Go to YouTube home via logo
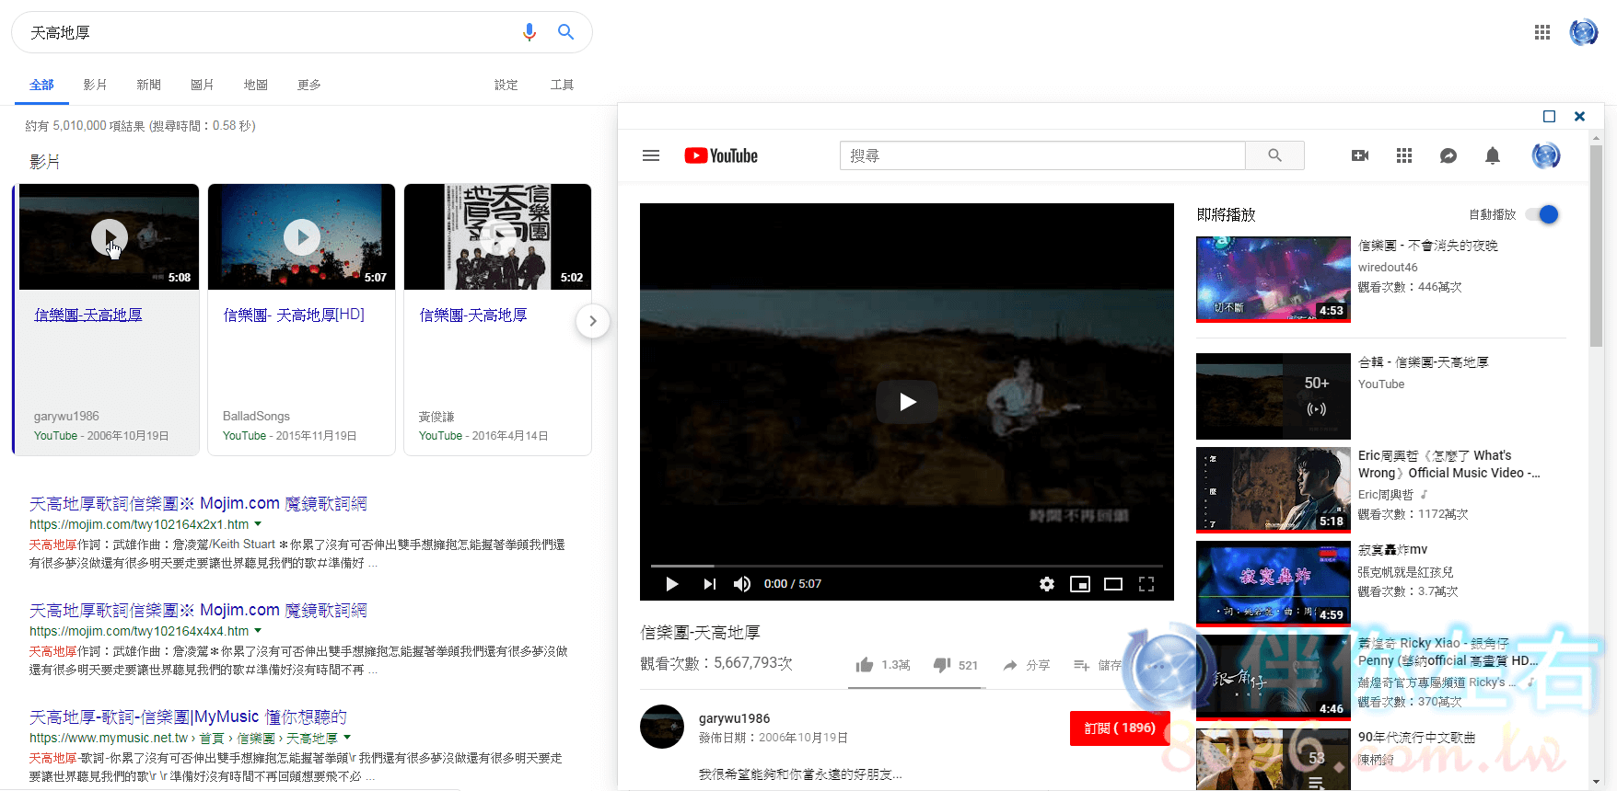This screenshot has width=1617, height=791. pyautogui.click(x=721, y=155)
